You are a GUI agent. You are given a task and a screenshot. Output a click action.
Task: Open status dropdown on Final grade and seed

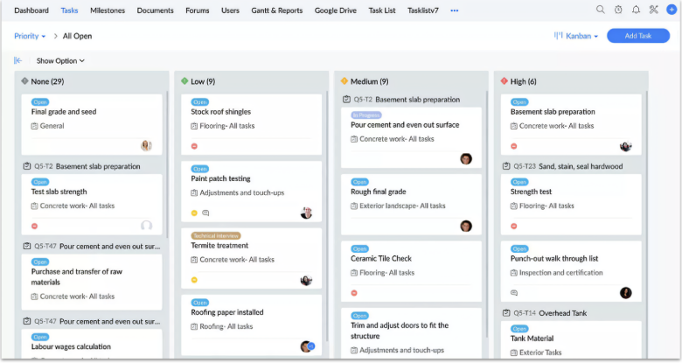(40, 101)
